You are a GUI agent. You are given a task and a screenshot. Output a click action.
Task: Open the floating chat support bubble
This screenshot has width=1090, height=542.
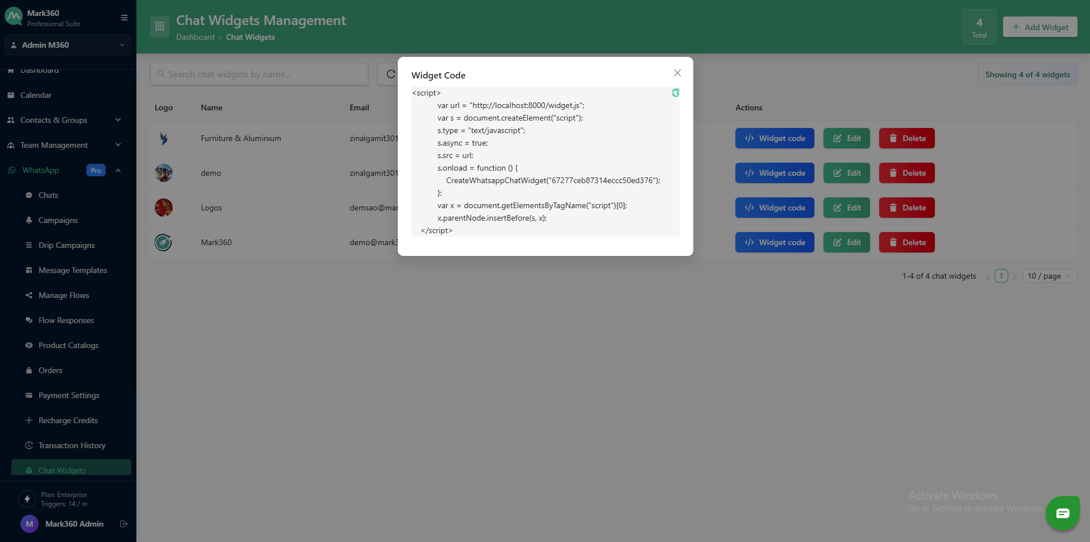pyautogui.click(x=1062, y=513)
